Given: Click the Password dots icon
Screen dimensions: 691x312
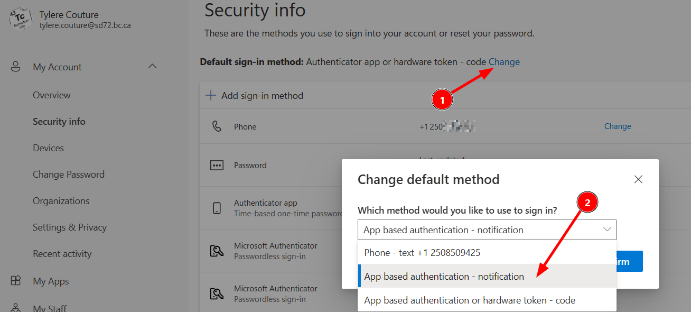Looking at the screenshot, I should [217, 166].
